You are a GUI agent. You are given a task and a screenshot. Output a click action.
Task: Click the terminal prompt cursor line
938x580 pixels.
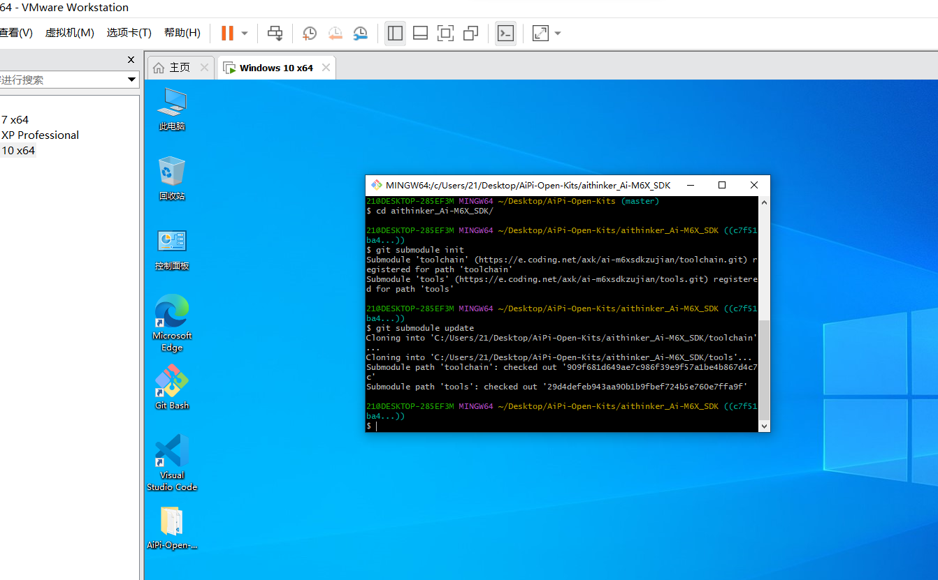coord(372,426)
